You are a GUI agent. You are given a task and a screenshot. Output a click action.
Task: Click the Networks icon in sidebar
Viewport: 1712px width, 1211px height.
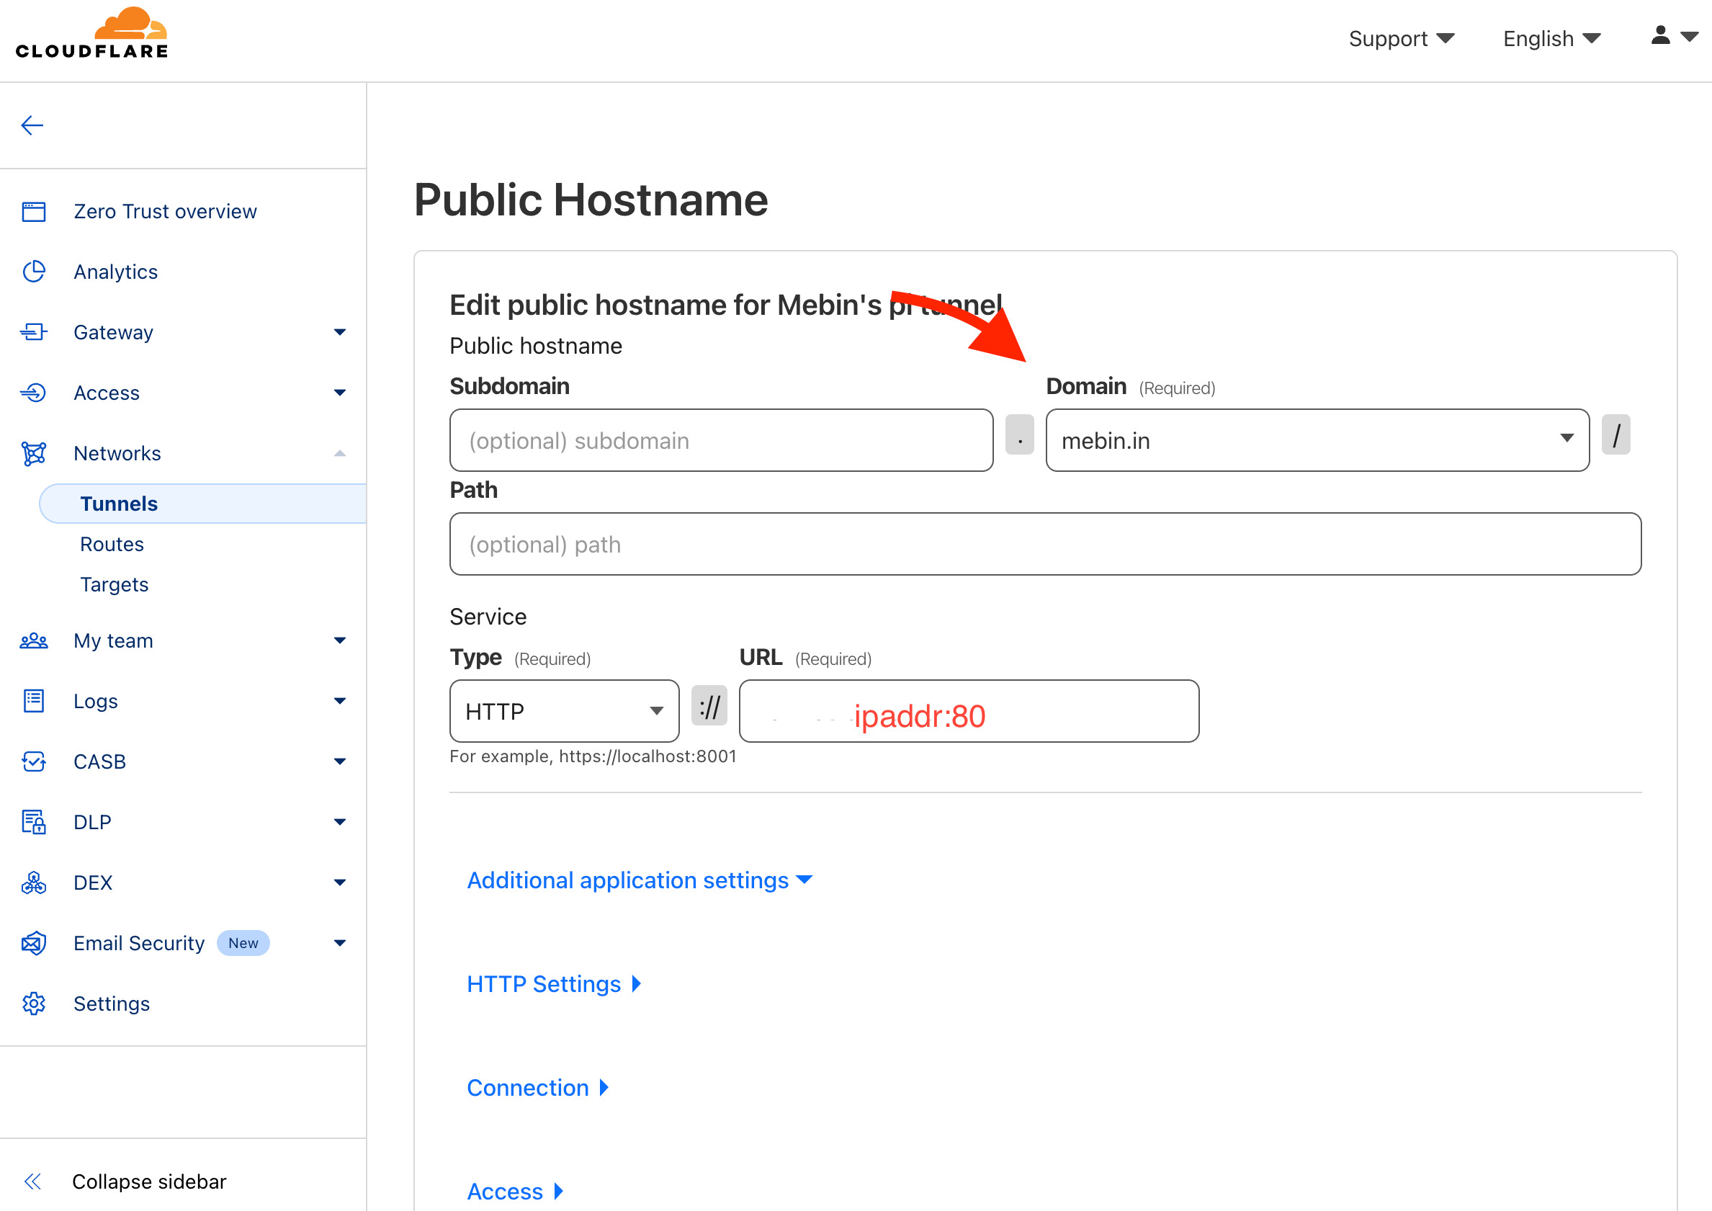click(34, 453)
